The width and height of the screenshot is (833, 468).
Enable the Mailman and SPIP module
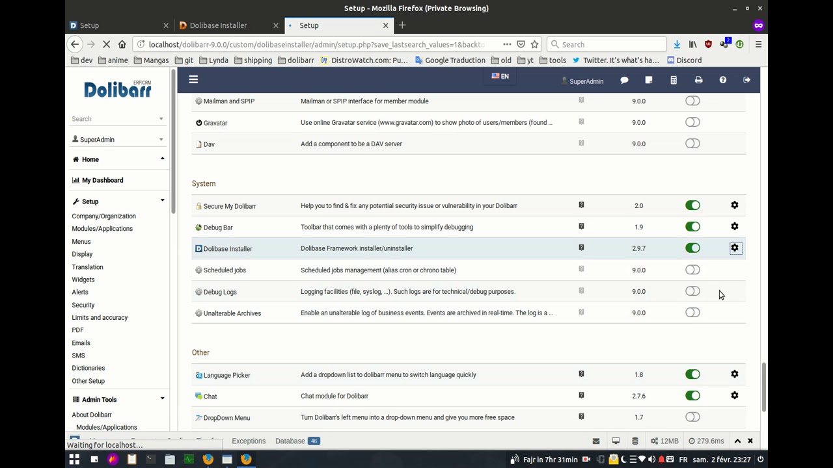(x=692, y=101)
